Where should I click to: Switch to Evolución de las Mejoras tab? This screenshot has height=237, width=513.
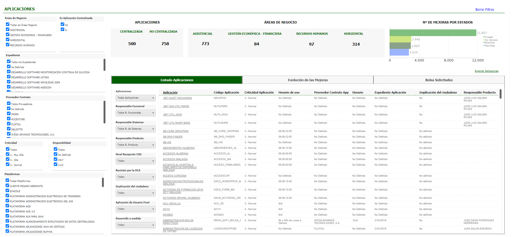coord(308,80)
